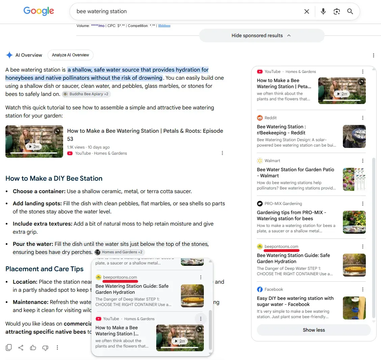Expand fullscreen on Petals & Roots thumbnail
381x360 pixels.
coord(57,131)
